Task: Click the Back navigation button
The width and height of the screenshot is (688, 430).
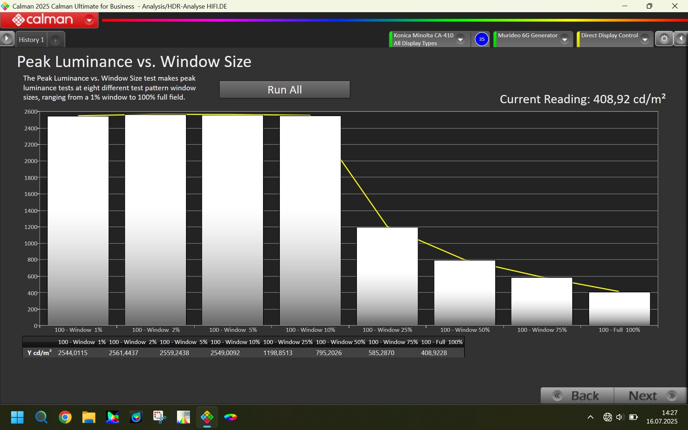Action: pos(577,396)
